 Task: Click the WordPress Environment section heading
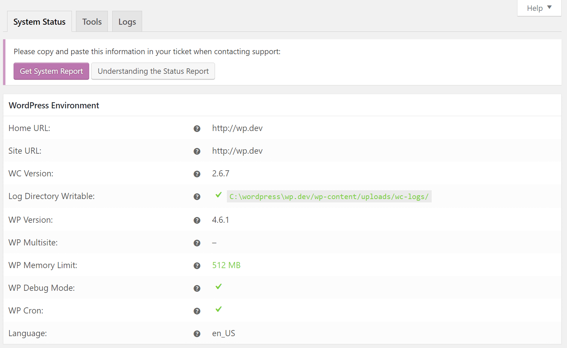point(54,106)
